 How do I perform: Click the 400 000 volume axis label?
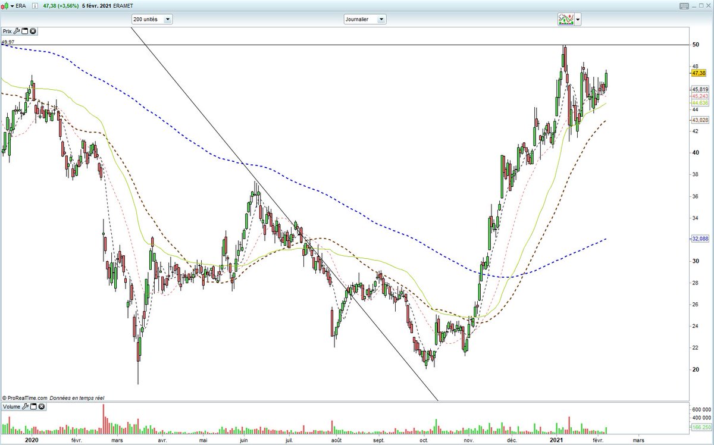pos(702,418)
